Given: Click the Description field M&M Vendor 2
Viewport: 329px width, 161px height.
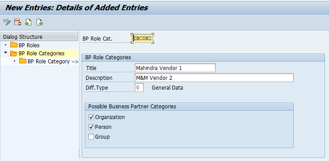Looking at the screenshot, I should point(214,78).
